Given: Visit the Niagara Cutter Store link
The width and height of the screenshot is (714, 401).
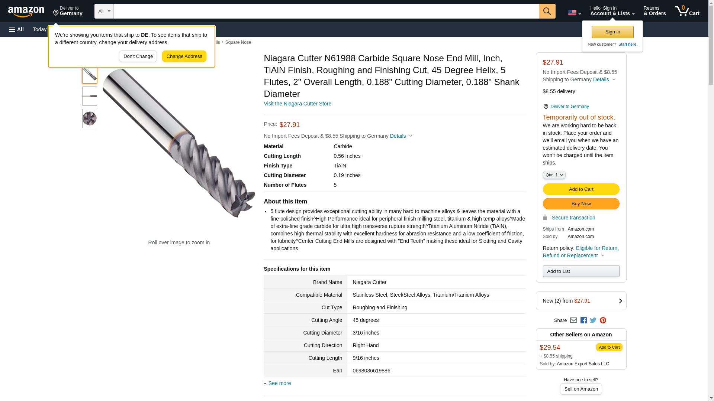Looking at the screenshot, I should [x=297, y=104].
